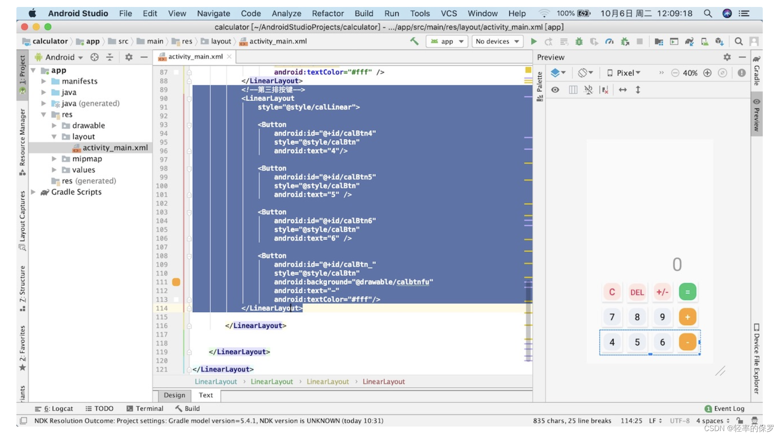The height and width of the screenshot is (436, 780).
Task: Switch to the Text editor tab
Action: tap(206, 395)
